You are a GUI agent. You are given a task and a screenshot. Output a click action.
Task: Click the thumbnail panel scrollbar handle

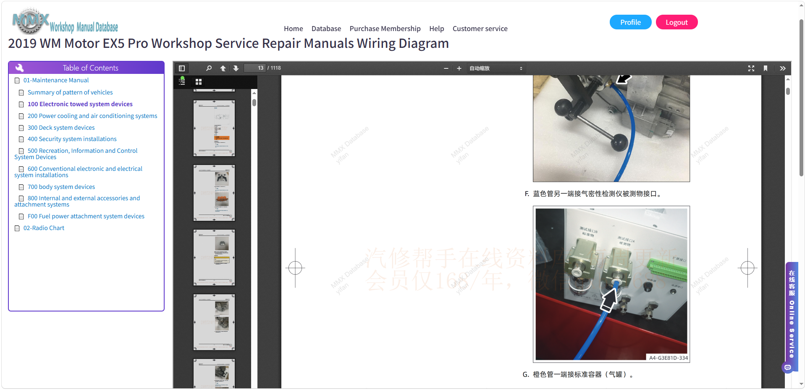[254, 102]
